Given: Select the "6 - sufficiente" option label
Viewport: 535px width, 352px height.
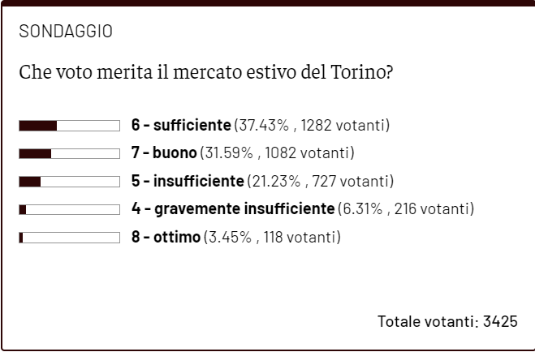Looking at the screenshot, I should pyautogui.click(x=181, y=126).
